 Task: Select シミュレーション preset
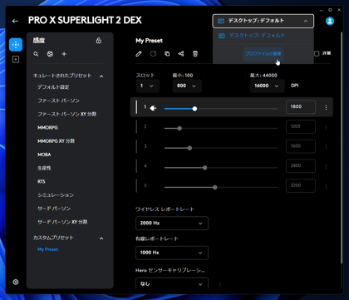coord(56,195)
